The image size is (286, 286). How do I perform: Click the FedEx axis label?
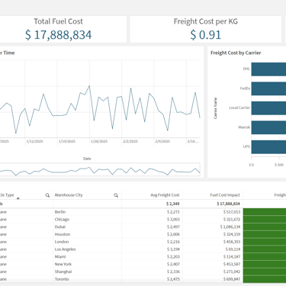(x=245, y=88)
